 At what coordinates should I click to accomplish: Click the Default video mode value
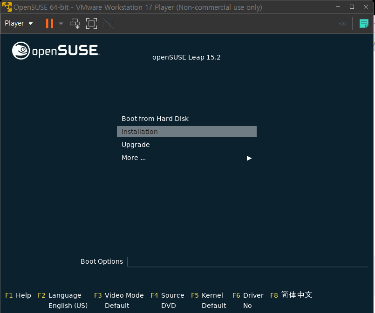(x=117, y=306)
